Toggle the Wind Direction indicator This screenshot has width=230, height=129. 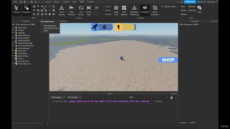pos(72,10)
